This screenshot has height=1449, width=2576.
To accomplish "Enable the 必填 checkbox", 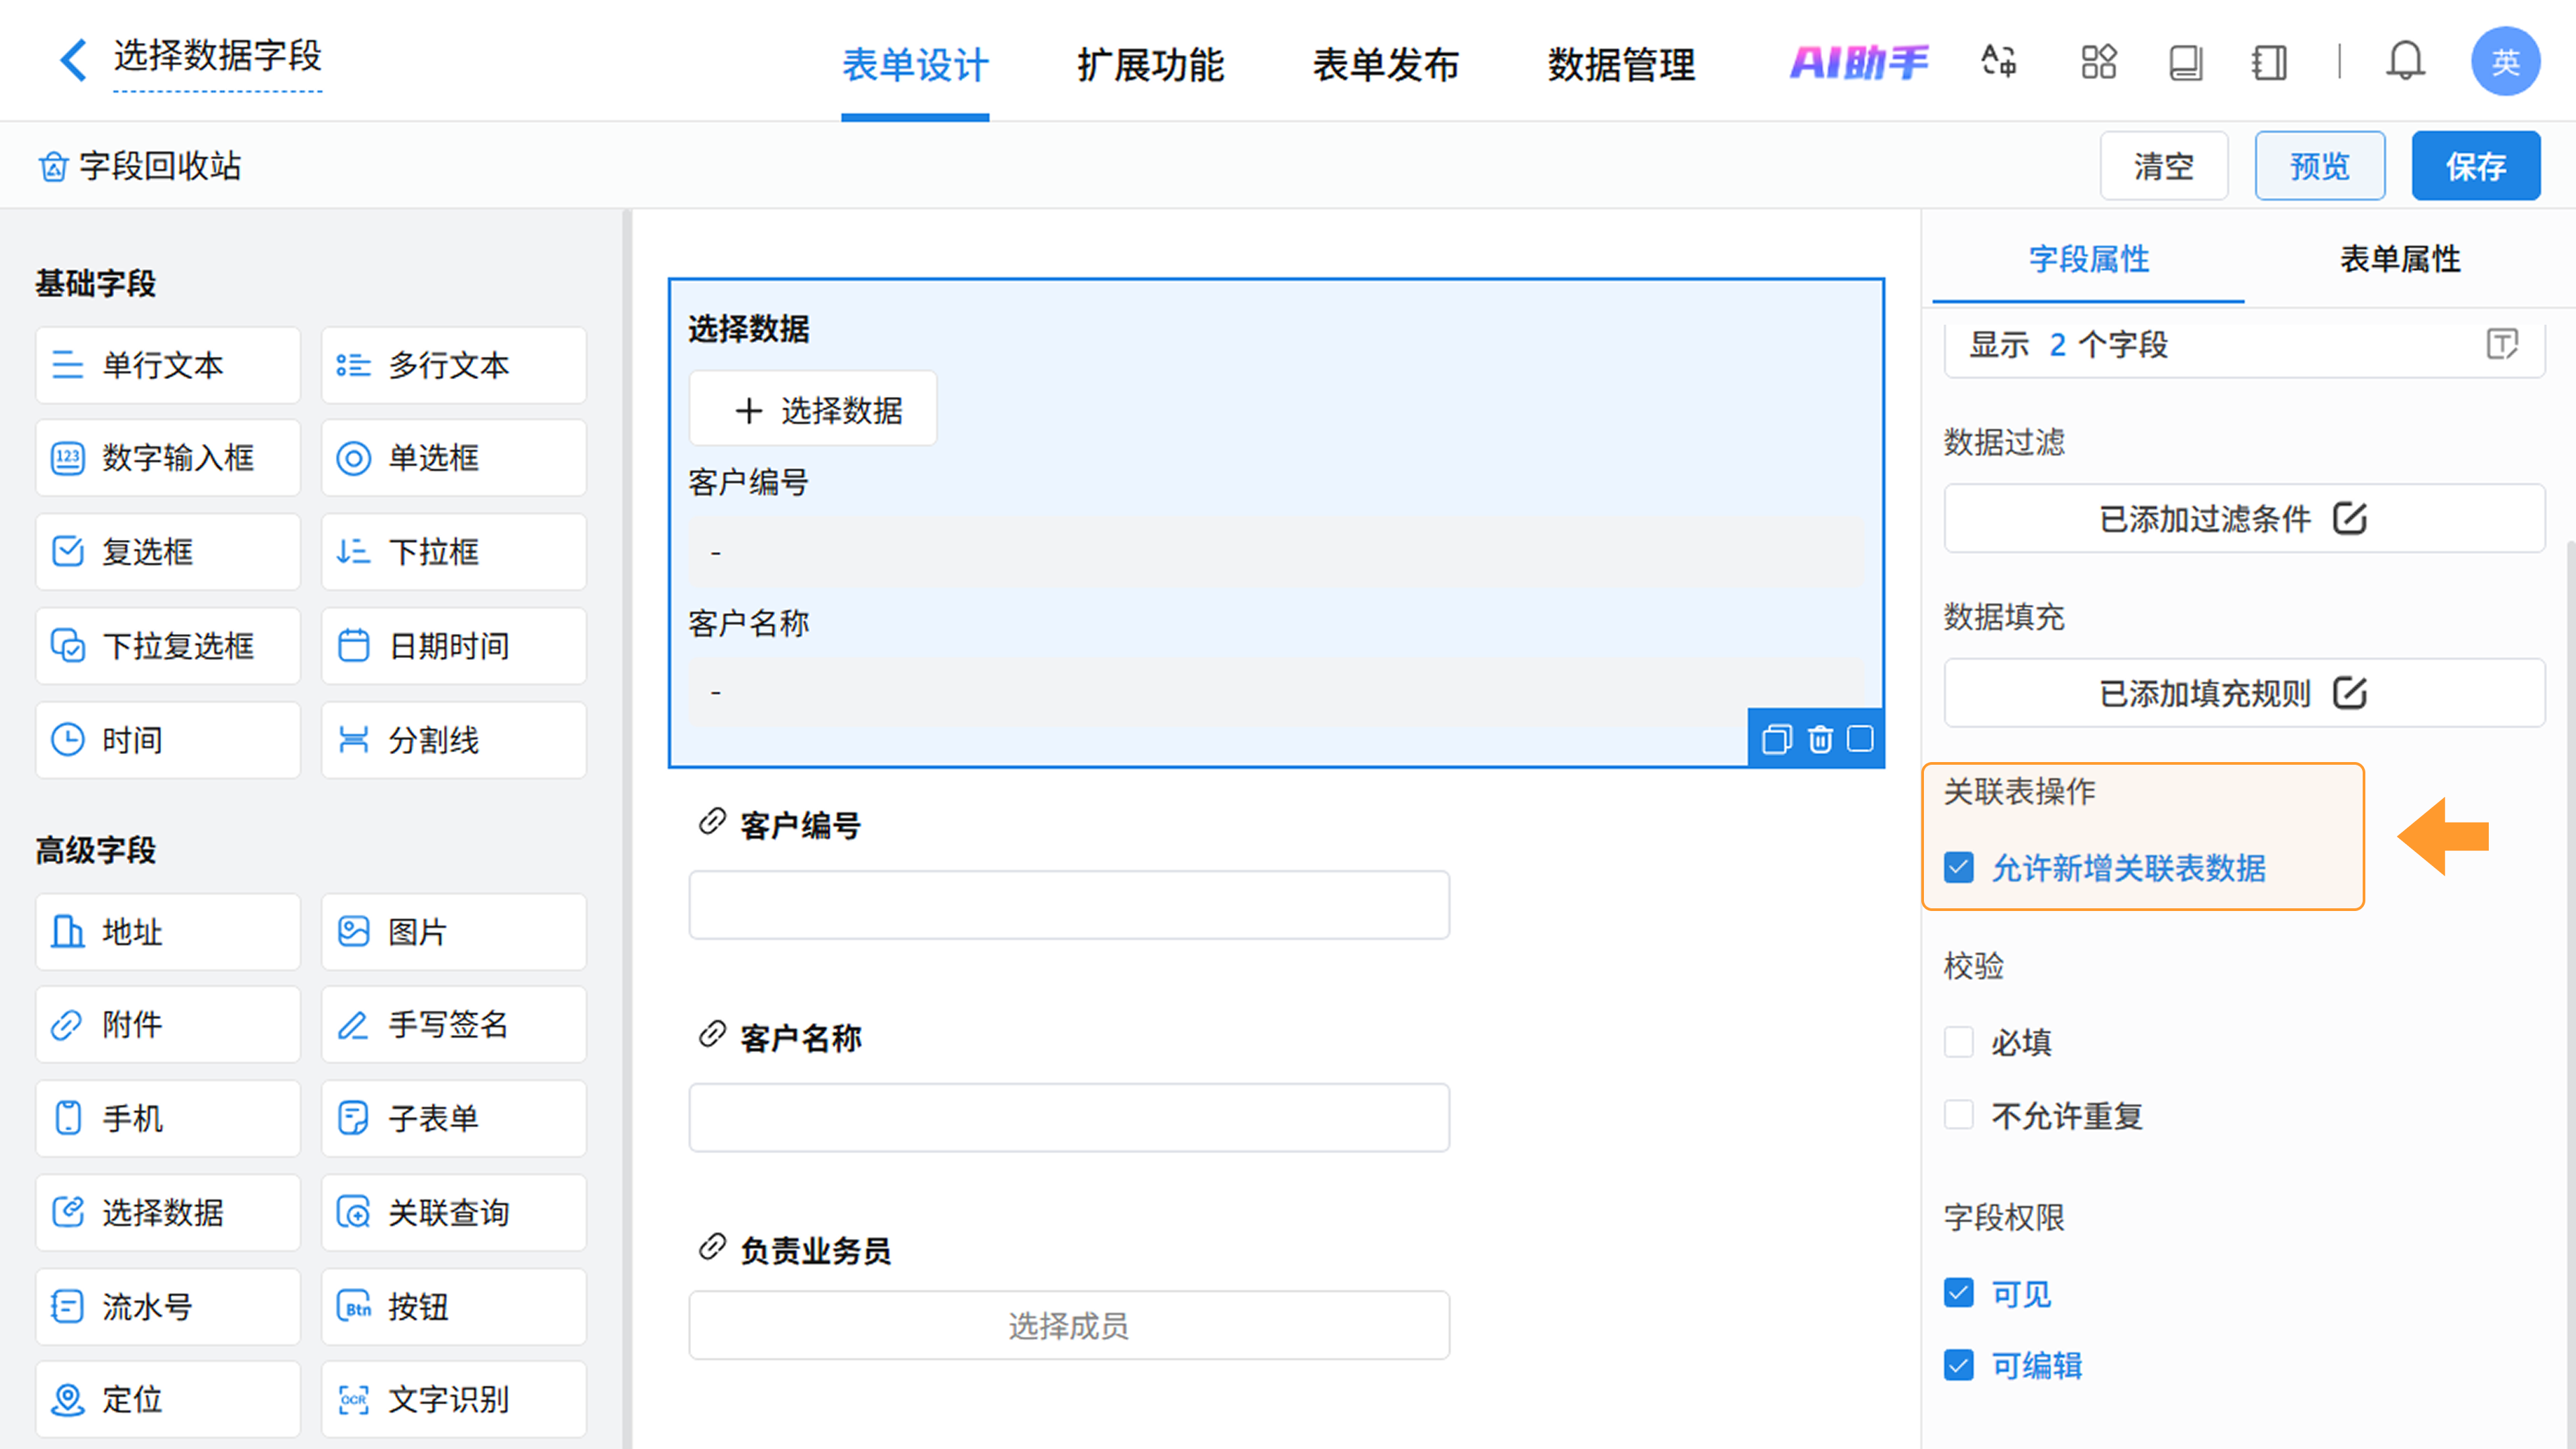I will (x=1959, y=1042).
